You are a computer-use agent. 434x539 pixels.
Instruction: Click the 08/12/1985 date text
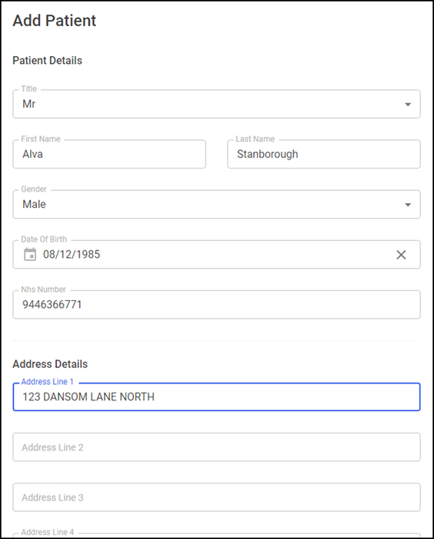[x=72, y=254]
